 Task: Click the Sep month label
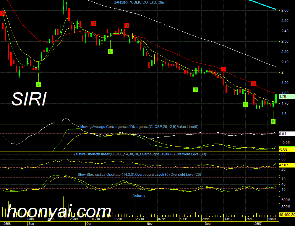[31, 224]
